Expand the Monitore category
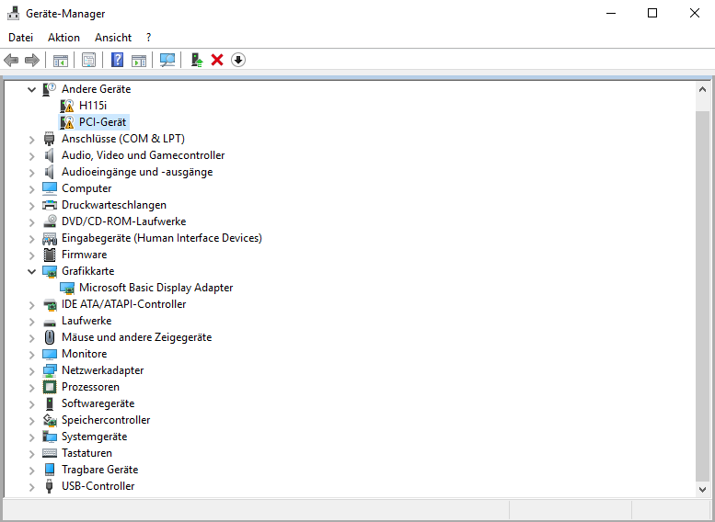The height and width of the screenshot is (522, 715). click(31, 355)
